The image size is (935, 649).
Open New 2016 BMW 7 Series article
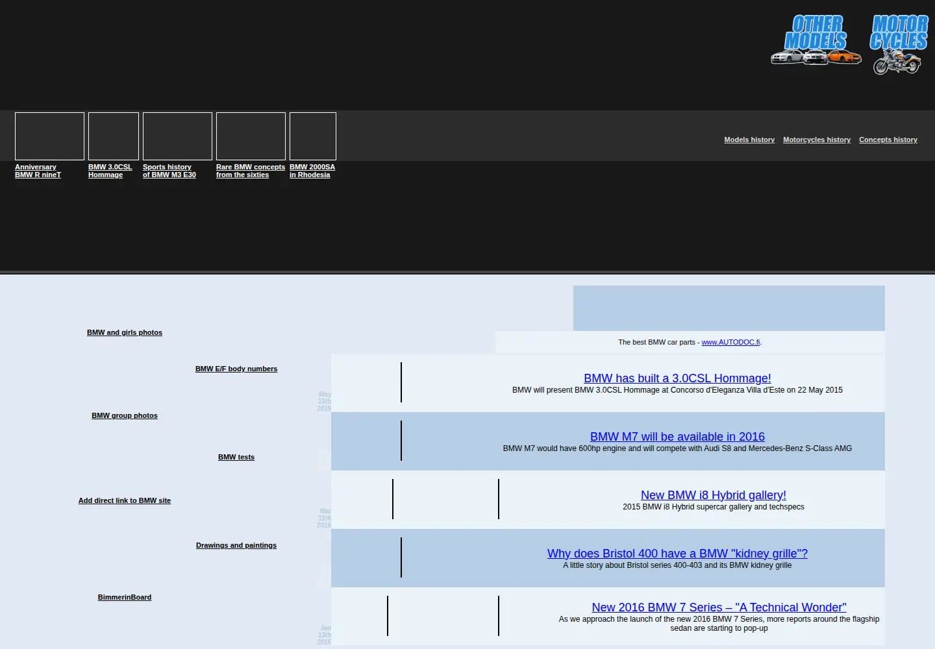point(719,607)
